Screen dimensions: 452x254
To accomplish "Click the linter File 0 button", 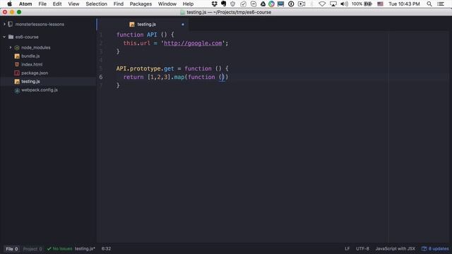I will pyautogui.click(x=12, y=249).
